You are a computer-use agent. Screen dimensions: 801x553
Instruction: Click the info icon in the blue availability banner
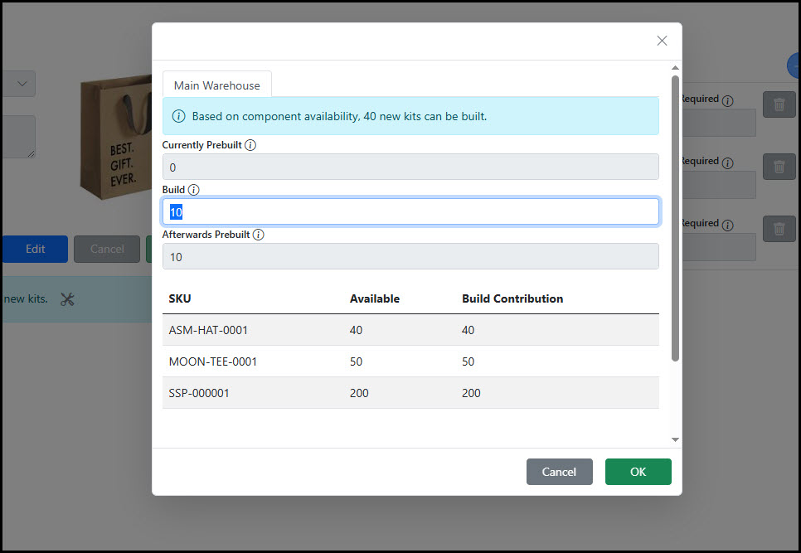pos(178,116)
